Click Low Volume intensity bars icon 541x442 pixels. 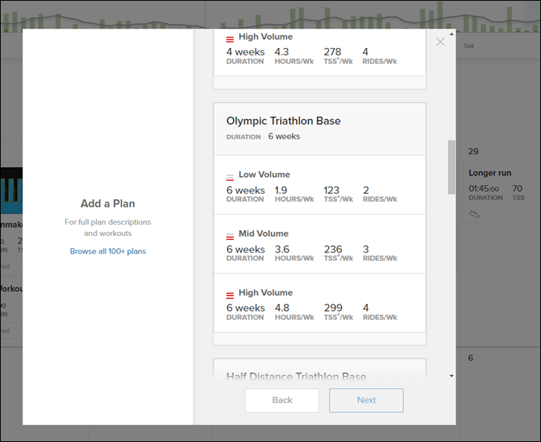[x=230, y=178]
